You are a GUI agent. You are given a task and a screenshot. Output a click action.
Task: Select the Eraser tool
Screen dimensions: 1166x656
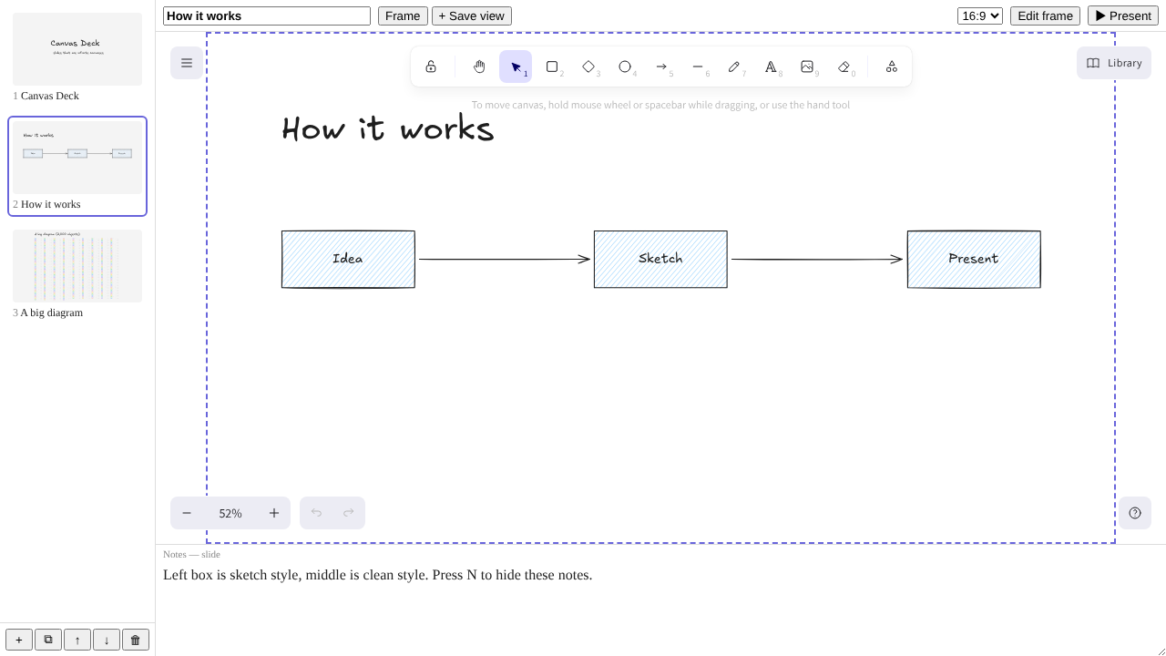coord(844,67)
